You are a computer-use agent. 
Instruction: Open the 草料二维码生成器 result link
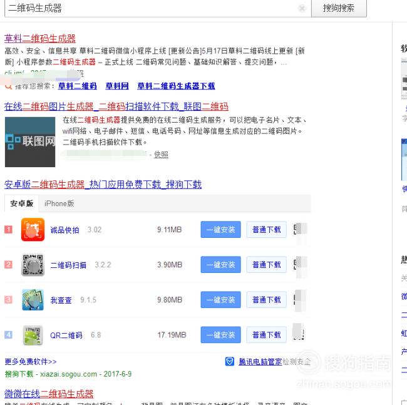40,38
